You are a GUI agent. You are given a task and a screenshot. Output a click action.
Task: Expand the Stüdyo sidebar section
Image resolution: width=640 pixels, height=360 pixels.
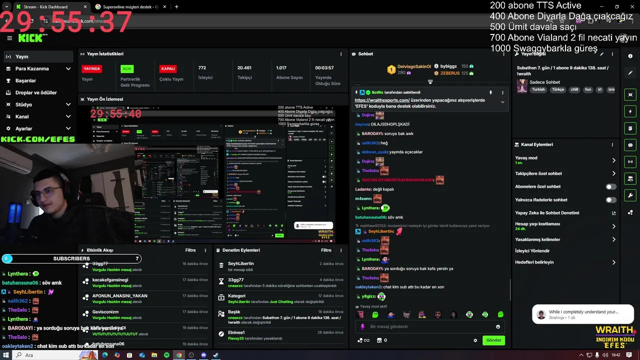(68, 104)
